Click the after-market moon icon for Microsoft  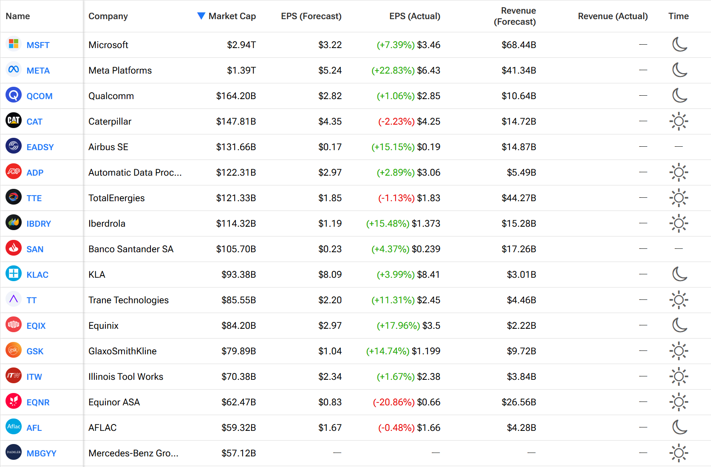tap(679, 44)
